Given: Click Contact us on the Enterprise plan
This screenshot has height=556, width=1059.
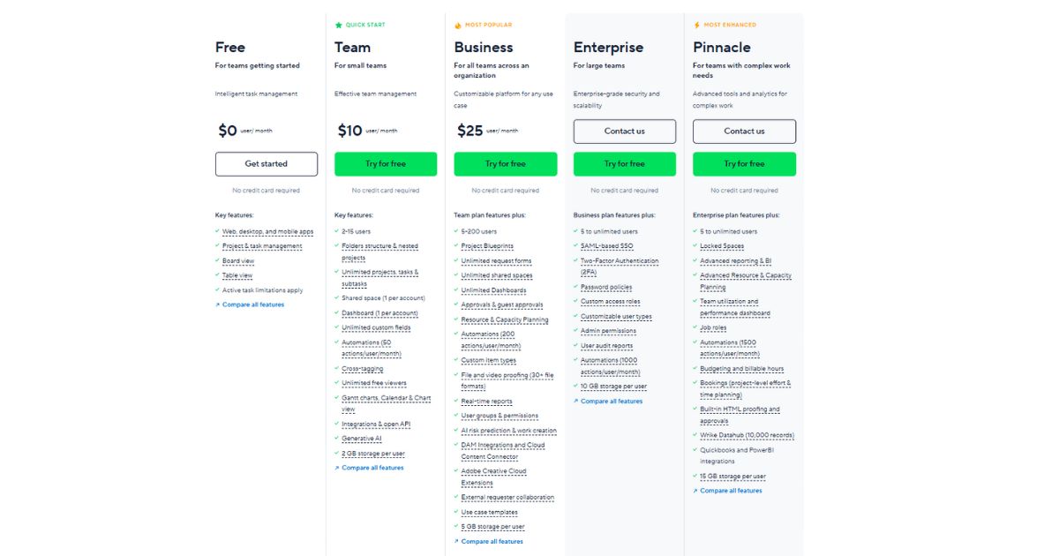Looking at the screenshot, I should [625, 131].
